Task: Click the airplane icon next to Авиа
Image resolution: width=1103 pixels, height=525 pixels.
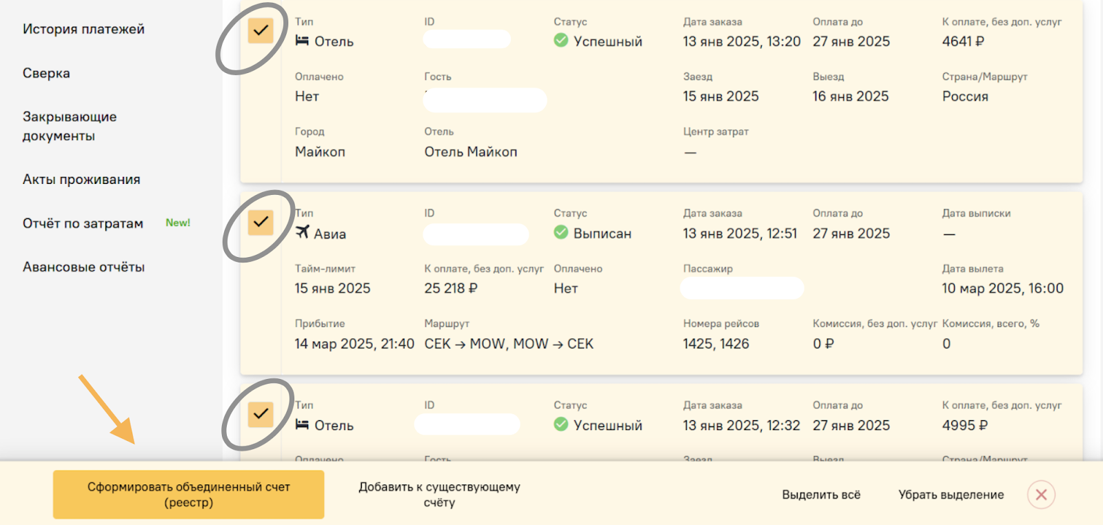Action: point(302,232)
